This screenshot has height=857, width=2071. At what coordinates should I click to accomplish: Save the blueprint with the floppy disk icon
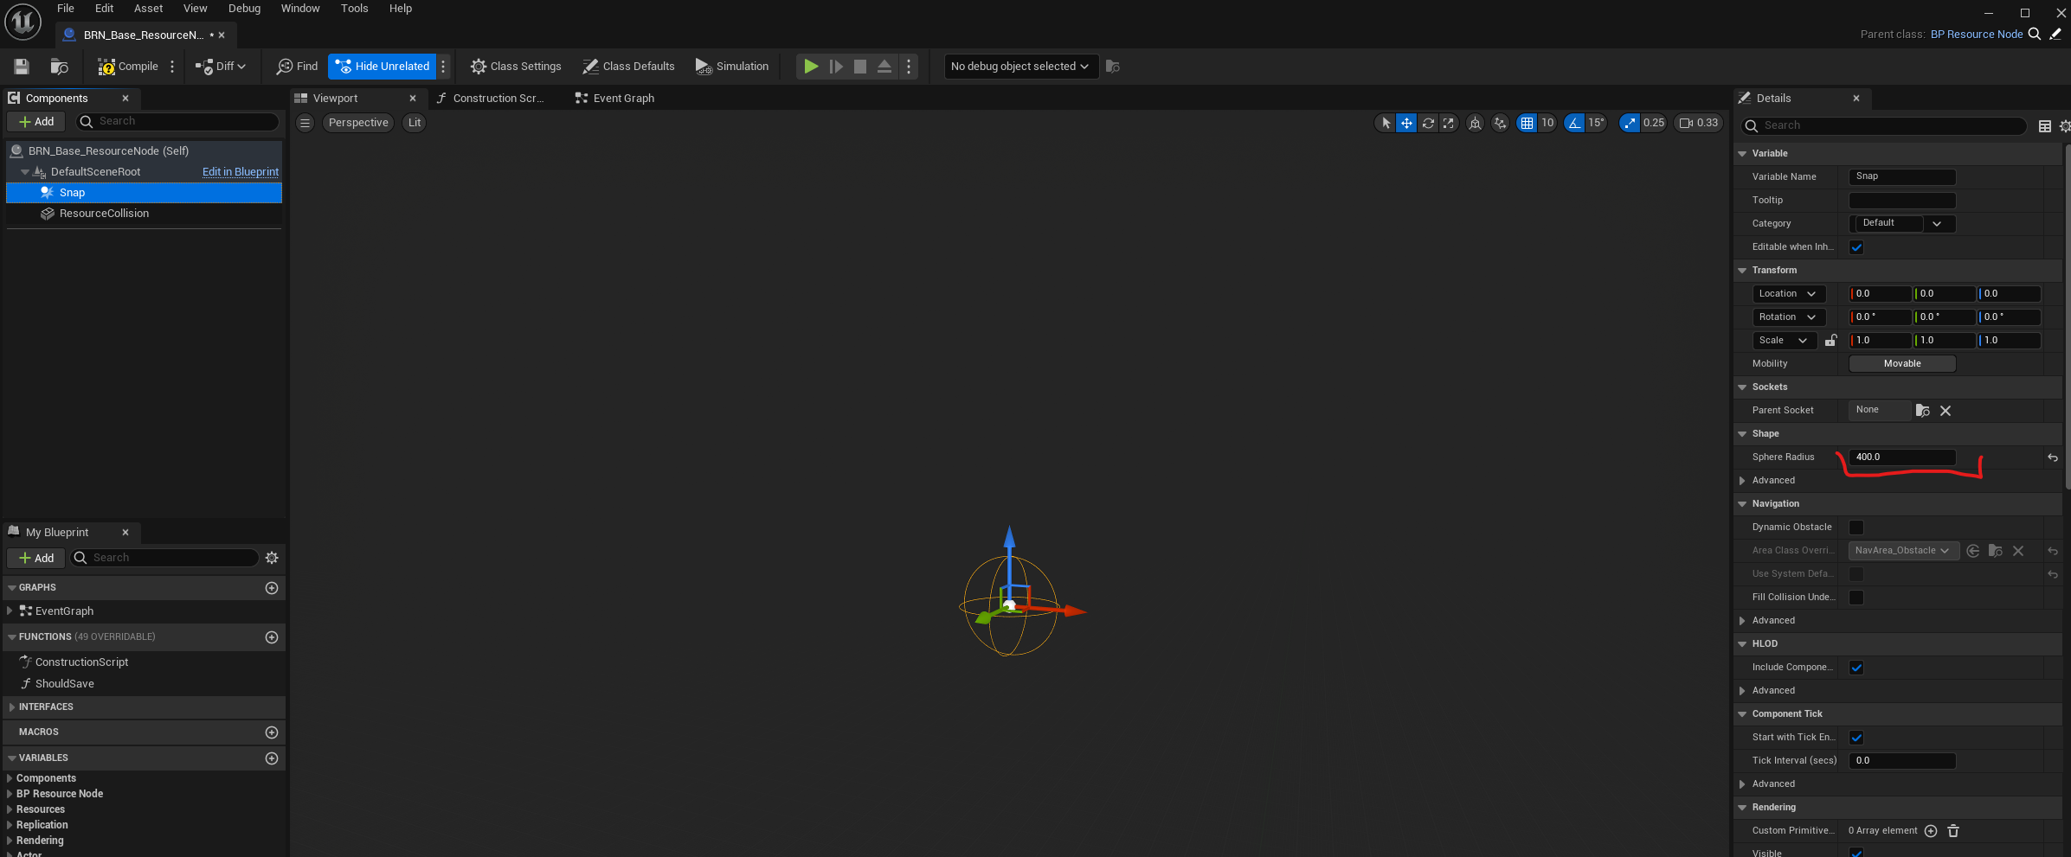(22, 67)
